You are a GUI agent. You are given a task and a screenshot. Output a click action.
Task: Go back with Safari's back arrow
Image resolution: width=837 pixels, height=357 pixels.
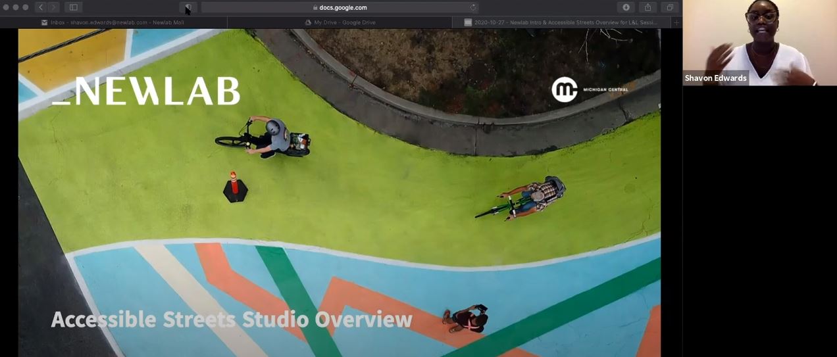coord(41,7)
